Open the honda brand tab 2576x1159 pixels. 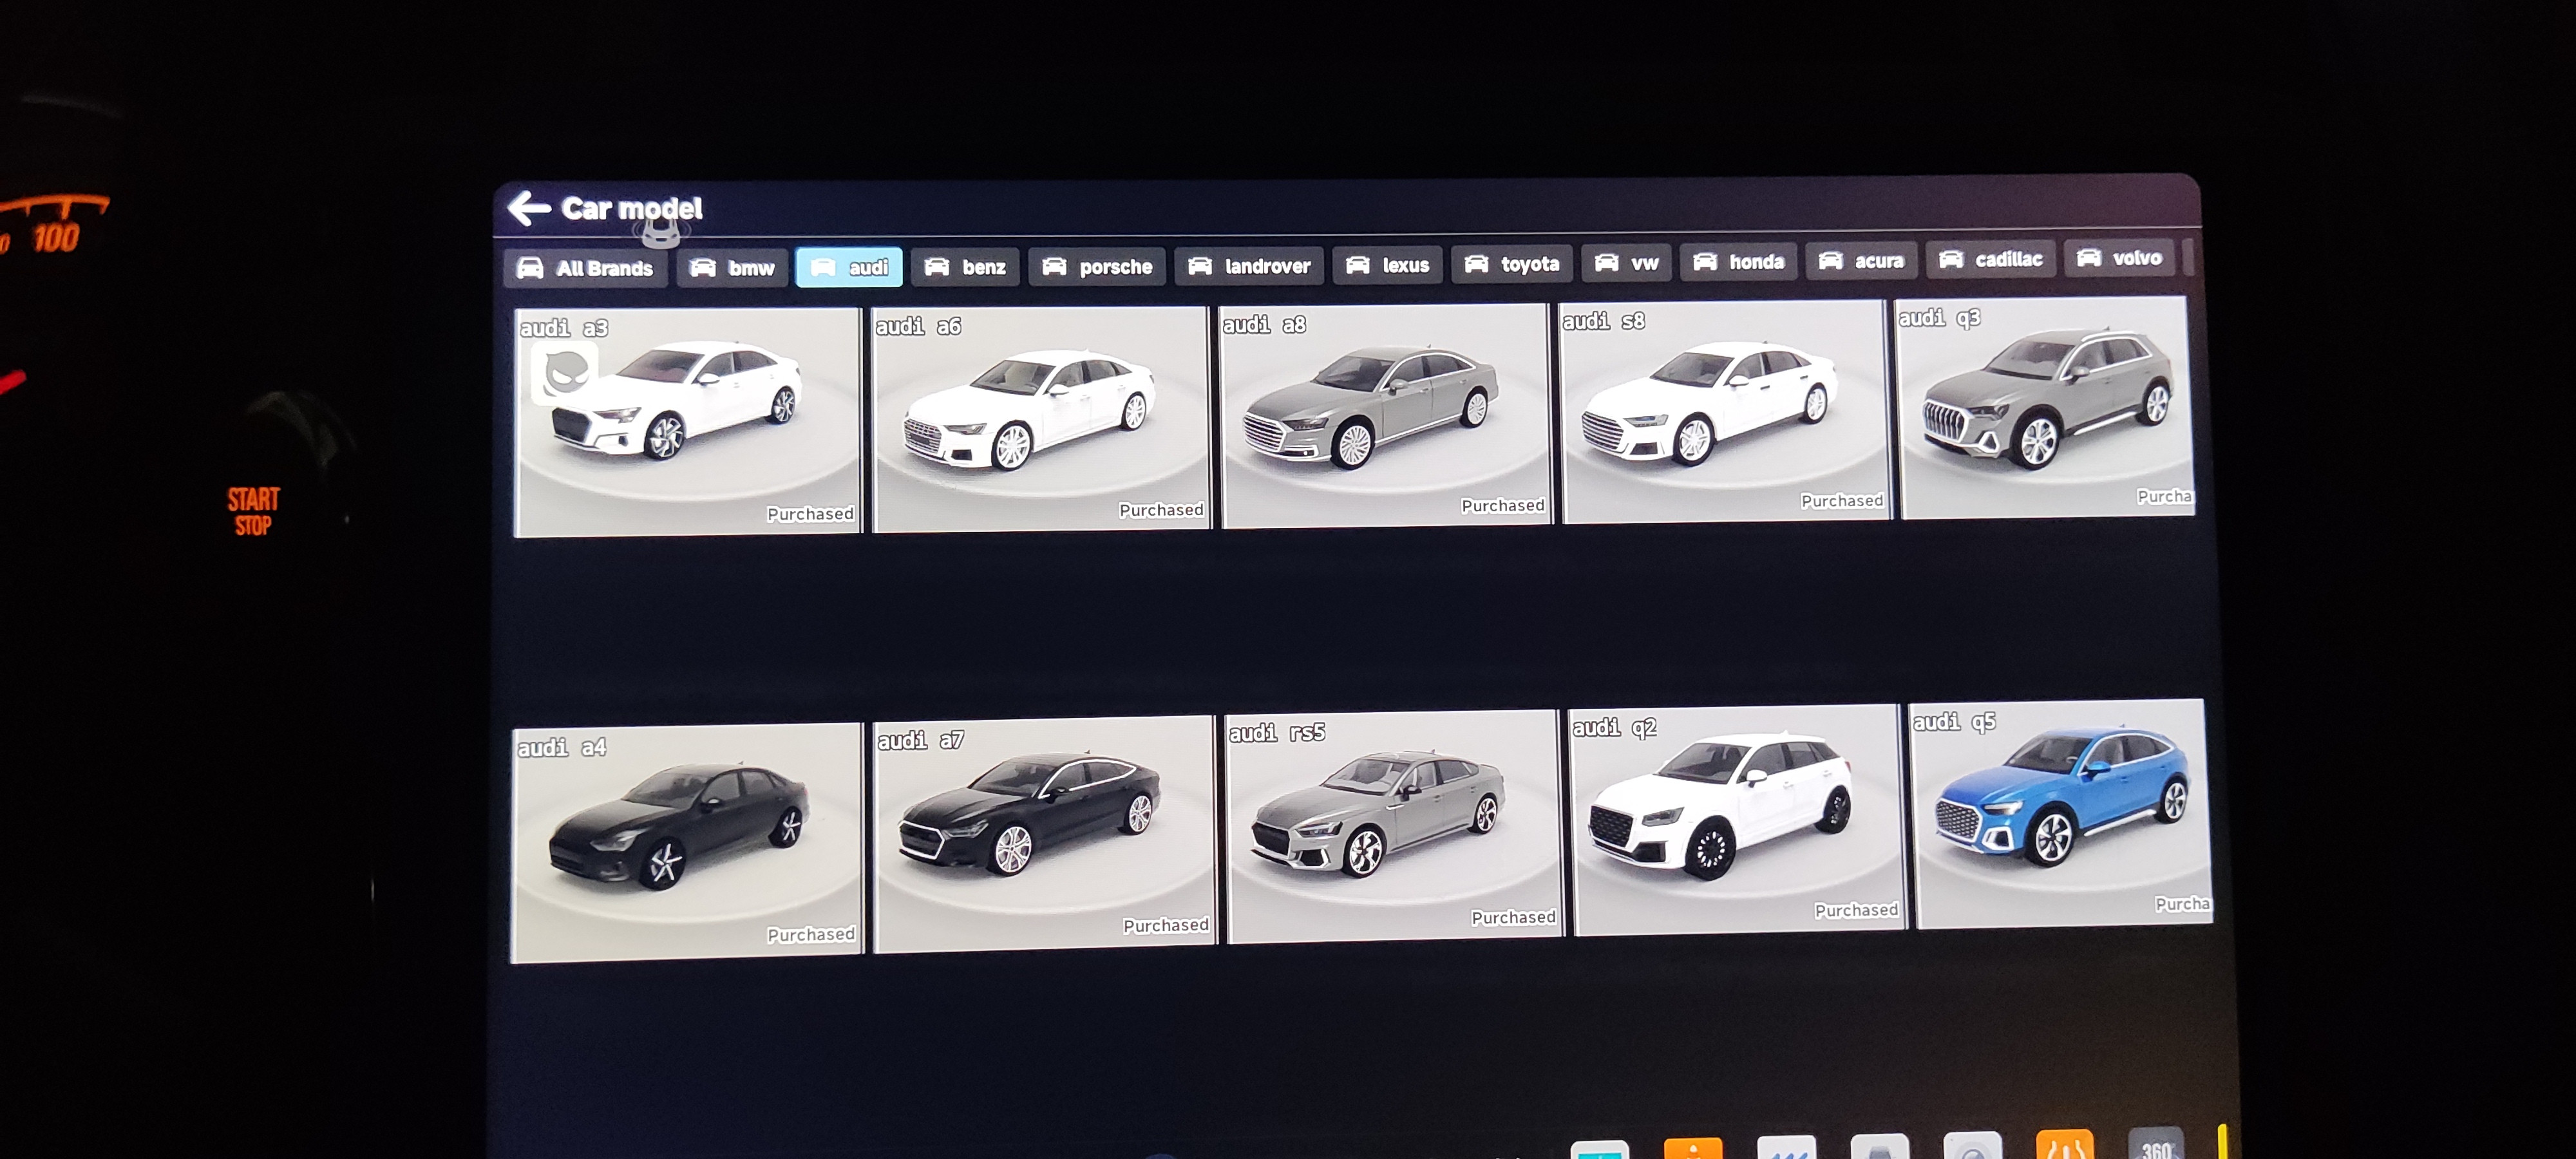(x=1738, y=262)
